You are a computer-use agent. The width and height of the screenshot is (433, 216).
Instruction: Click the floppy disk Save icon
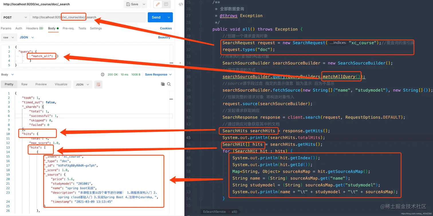128,4
